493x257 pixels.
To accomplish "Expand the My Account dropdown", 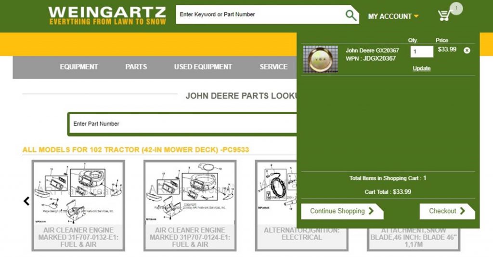I will (x=393, y=16).
